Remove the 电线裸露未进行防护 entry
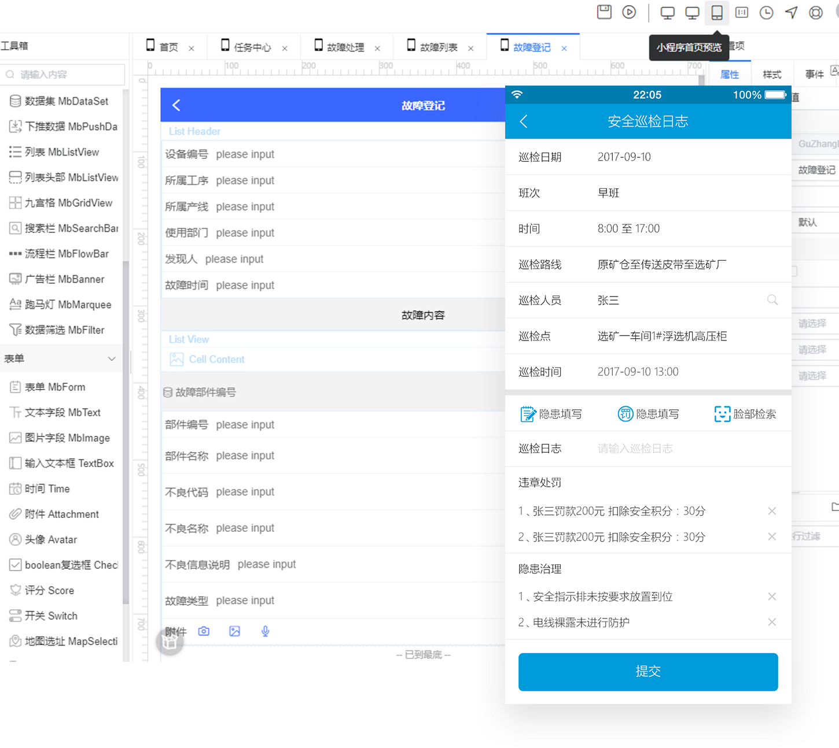The height and width of the screenshot is (748, 839). click(772, 622)
